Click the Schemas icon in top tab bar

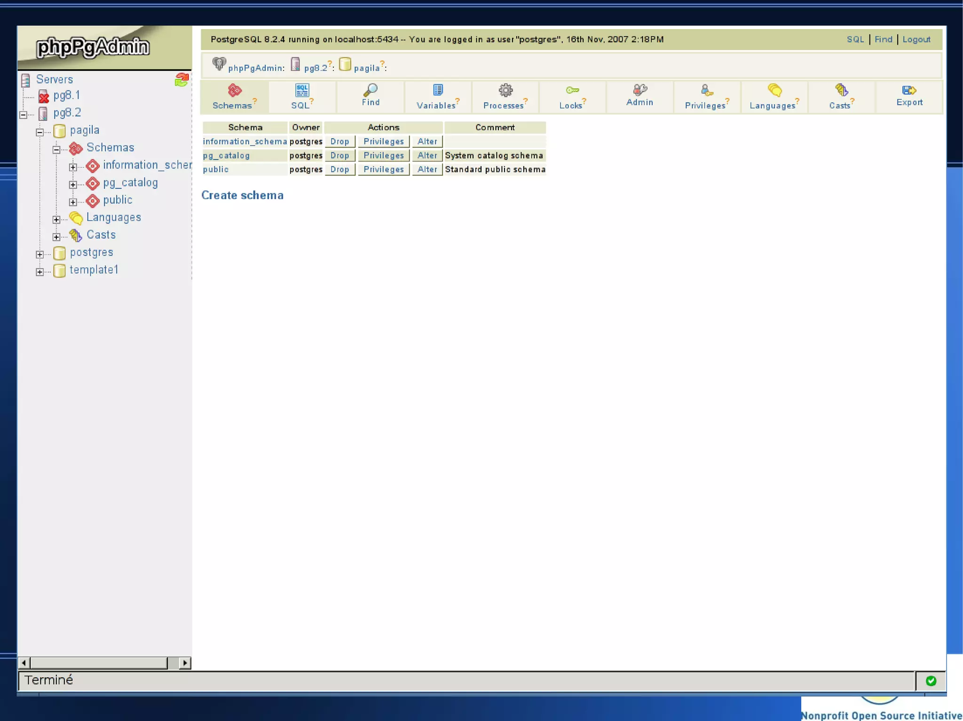point(234,90)
